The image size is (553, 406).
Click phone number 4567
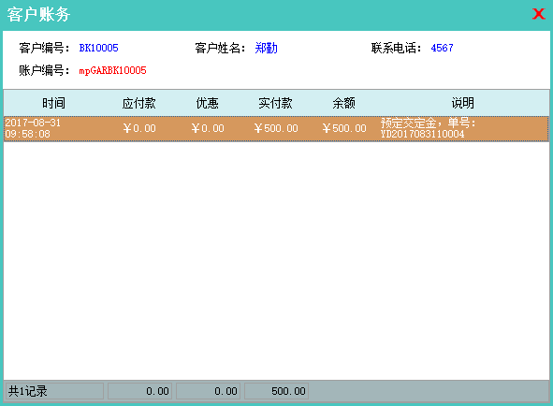tap(442, 48)
